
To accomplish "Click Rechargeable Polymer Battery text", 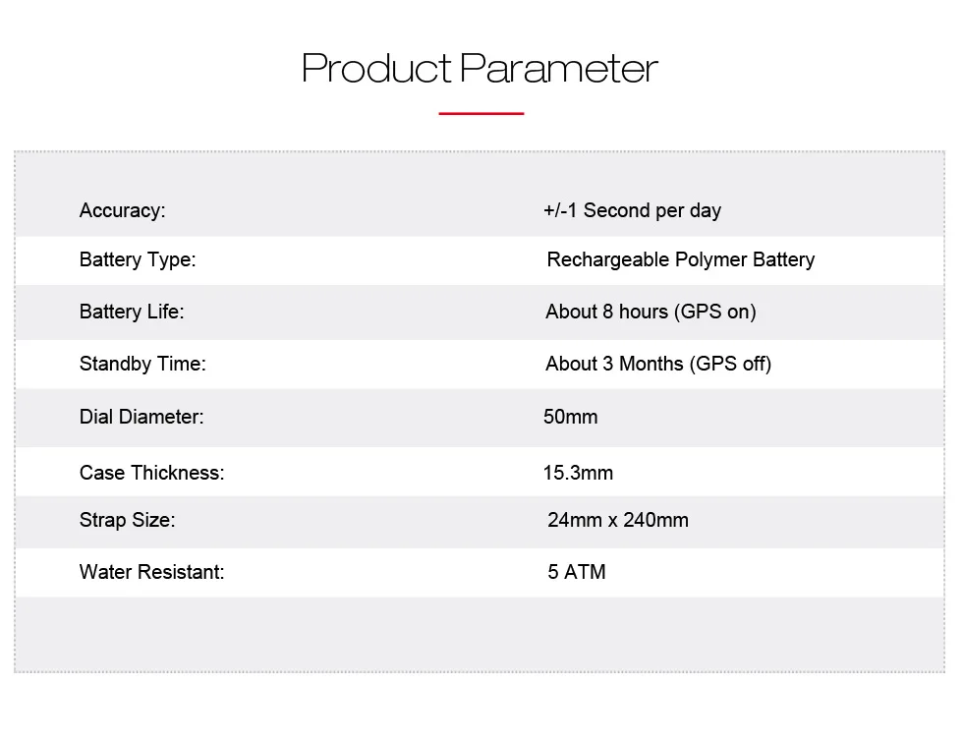I will (680, 259).
